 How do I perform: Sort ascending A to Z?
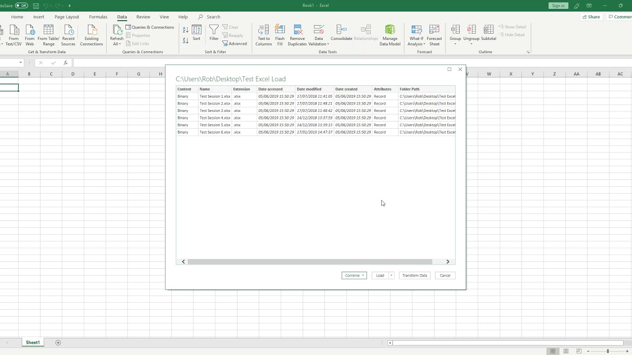[x=186, y=30]
